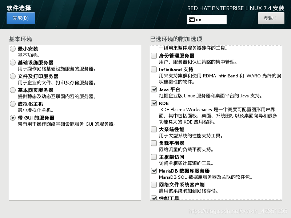Click the KDE Plasma Workspaces description

tap(218, 116)
